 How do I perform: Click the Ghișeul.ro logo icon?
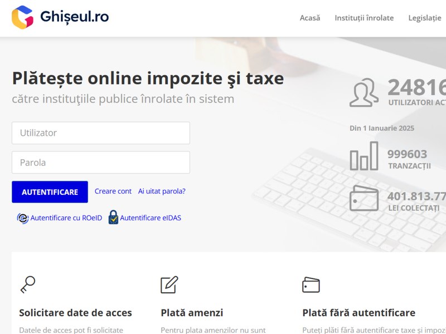point(22,17)
